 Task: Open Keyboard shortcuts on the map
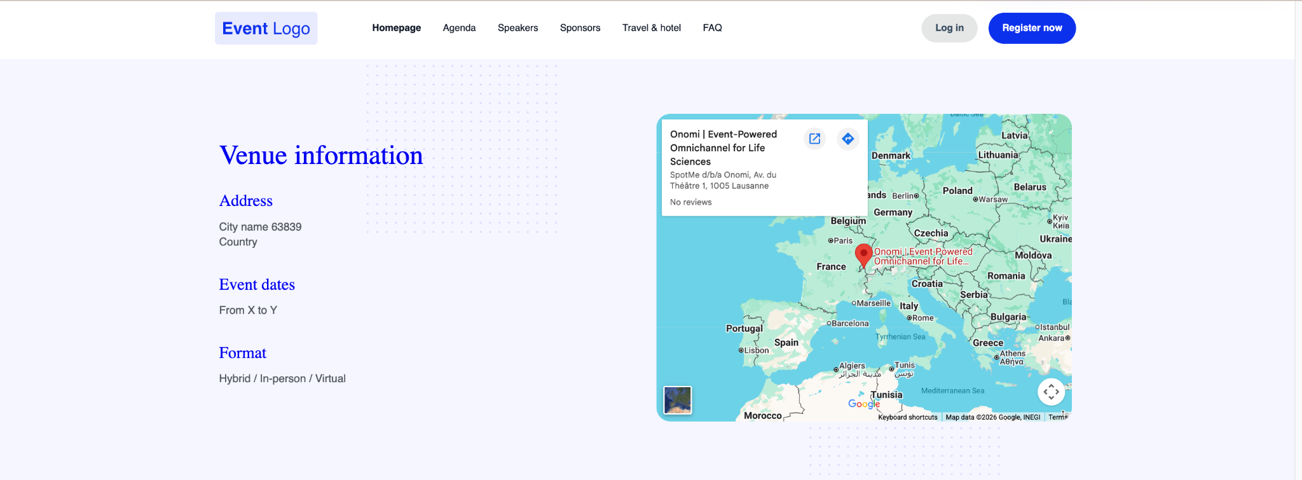908,417
